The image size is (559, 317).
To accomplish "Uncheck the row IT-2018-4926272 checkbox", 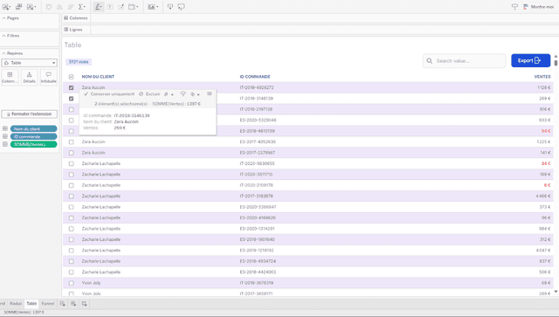I will [x=72, y=87].
